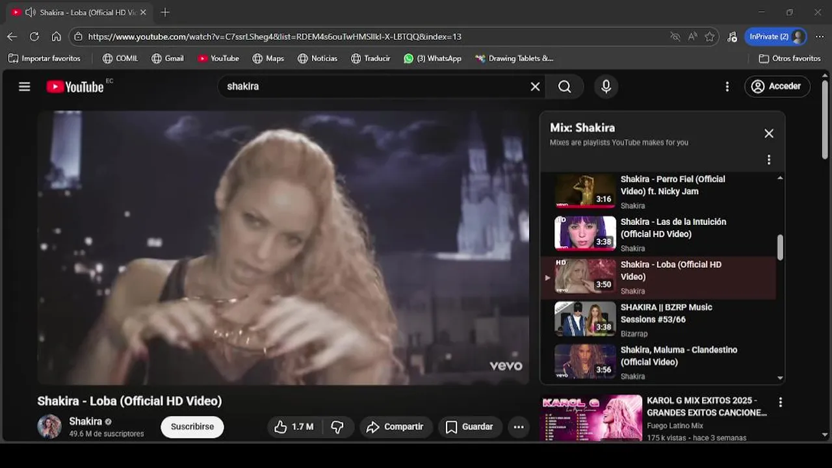Open the Read aloud icon
The image size is (832, 468).
tap(693, 36)
